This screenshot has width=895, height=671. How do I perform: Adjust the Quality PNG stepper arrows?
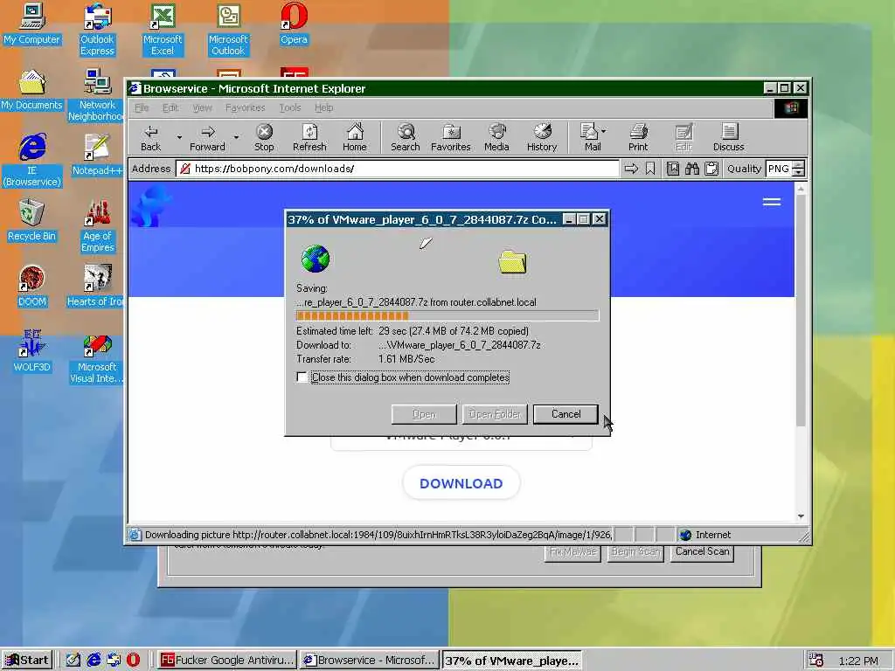coord(799,169)
